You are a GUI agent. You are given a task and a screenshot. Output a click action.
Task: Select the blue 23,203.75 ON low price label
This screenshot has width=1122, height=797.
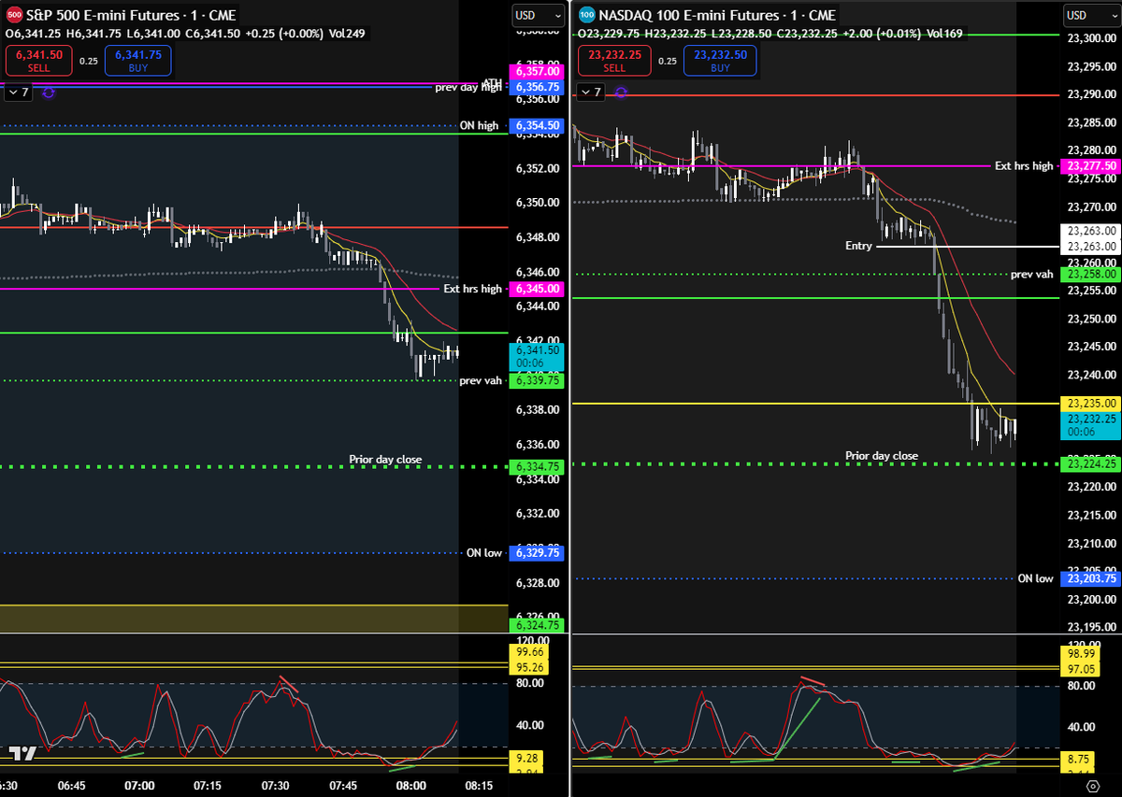[1090, 578]
